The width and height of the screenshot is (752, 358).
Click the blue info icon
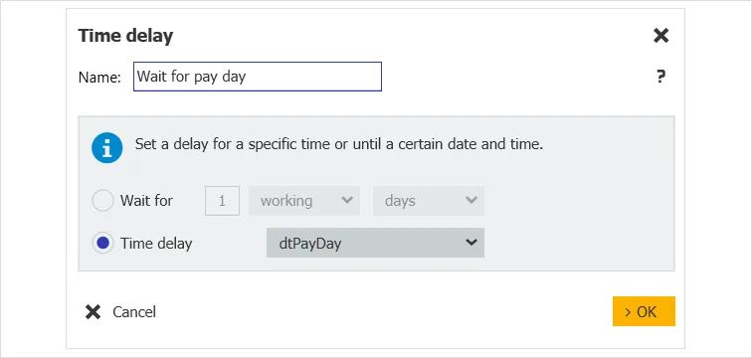click(107, 147)
